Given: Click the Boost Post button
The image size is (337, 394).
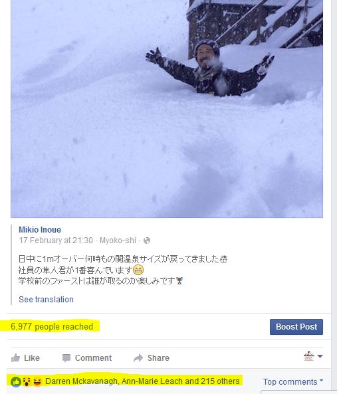Looking at the screenshot, I should pos(296,327).
